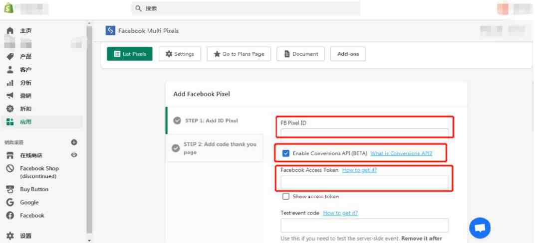Select the 应用 apps section

(x=41, y=122)
